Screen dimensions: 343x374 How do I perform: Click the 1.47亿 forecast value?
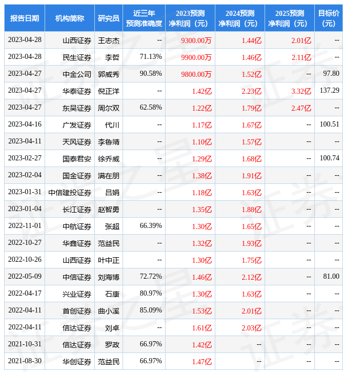point(202,362)
